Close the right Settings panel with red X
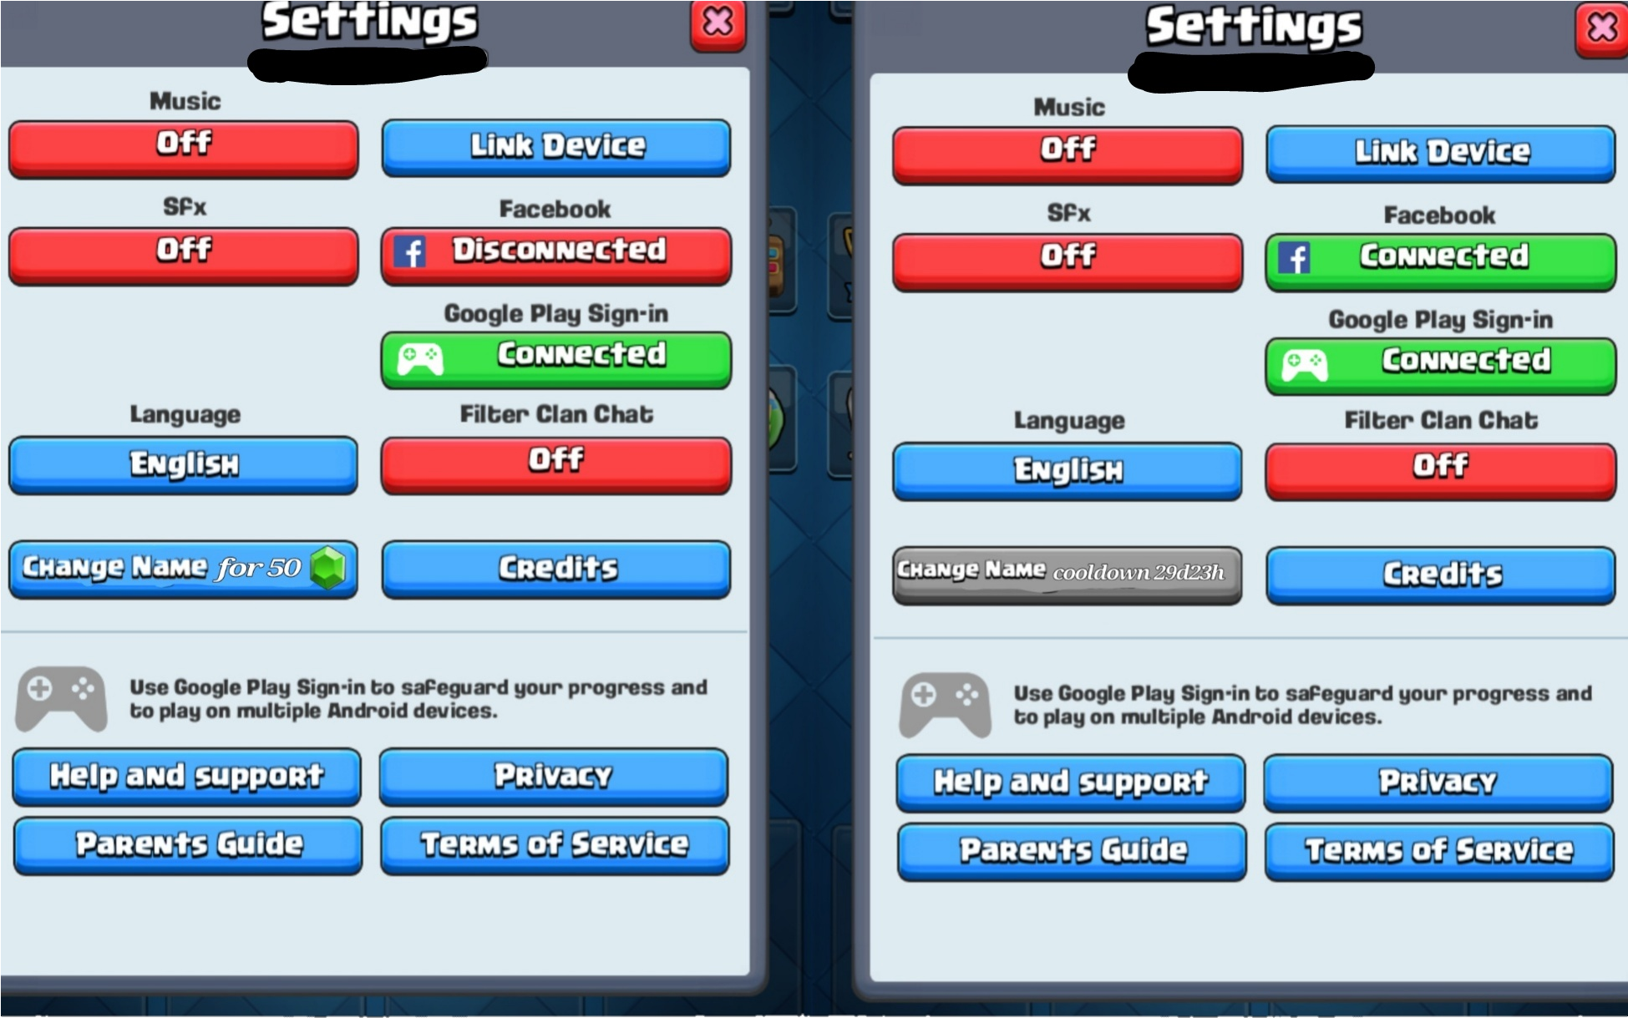 (x=1601, y=29)
